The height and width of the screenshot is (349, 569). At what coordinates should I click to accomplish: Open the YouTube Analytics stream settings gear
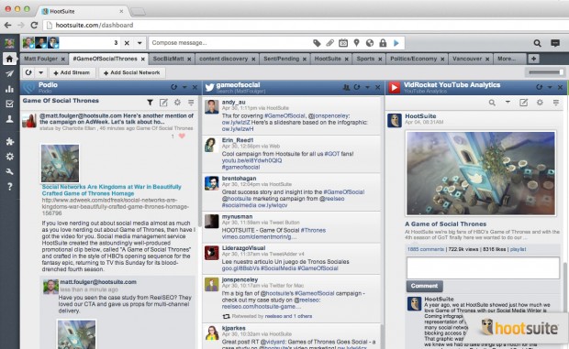pyautogui.click(x=540, y=103)
